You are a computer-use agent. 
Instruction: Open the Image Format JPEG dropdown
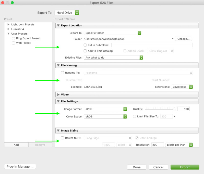tap(105, 109)
